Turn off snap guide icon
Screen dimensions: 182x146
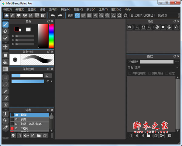coord(77,15)
